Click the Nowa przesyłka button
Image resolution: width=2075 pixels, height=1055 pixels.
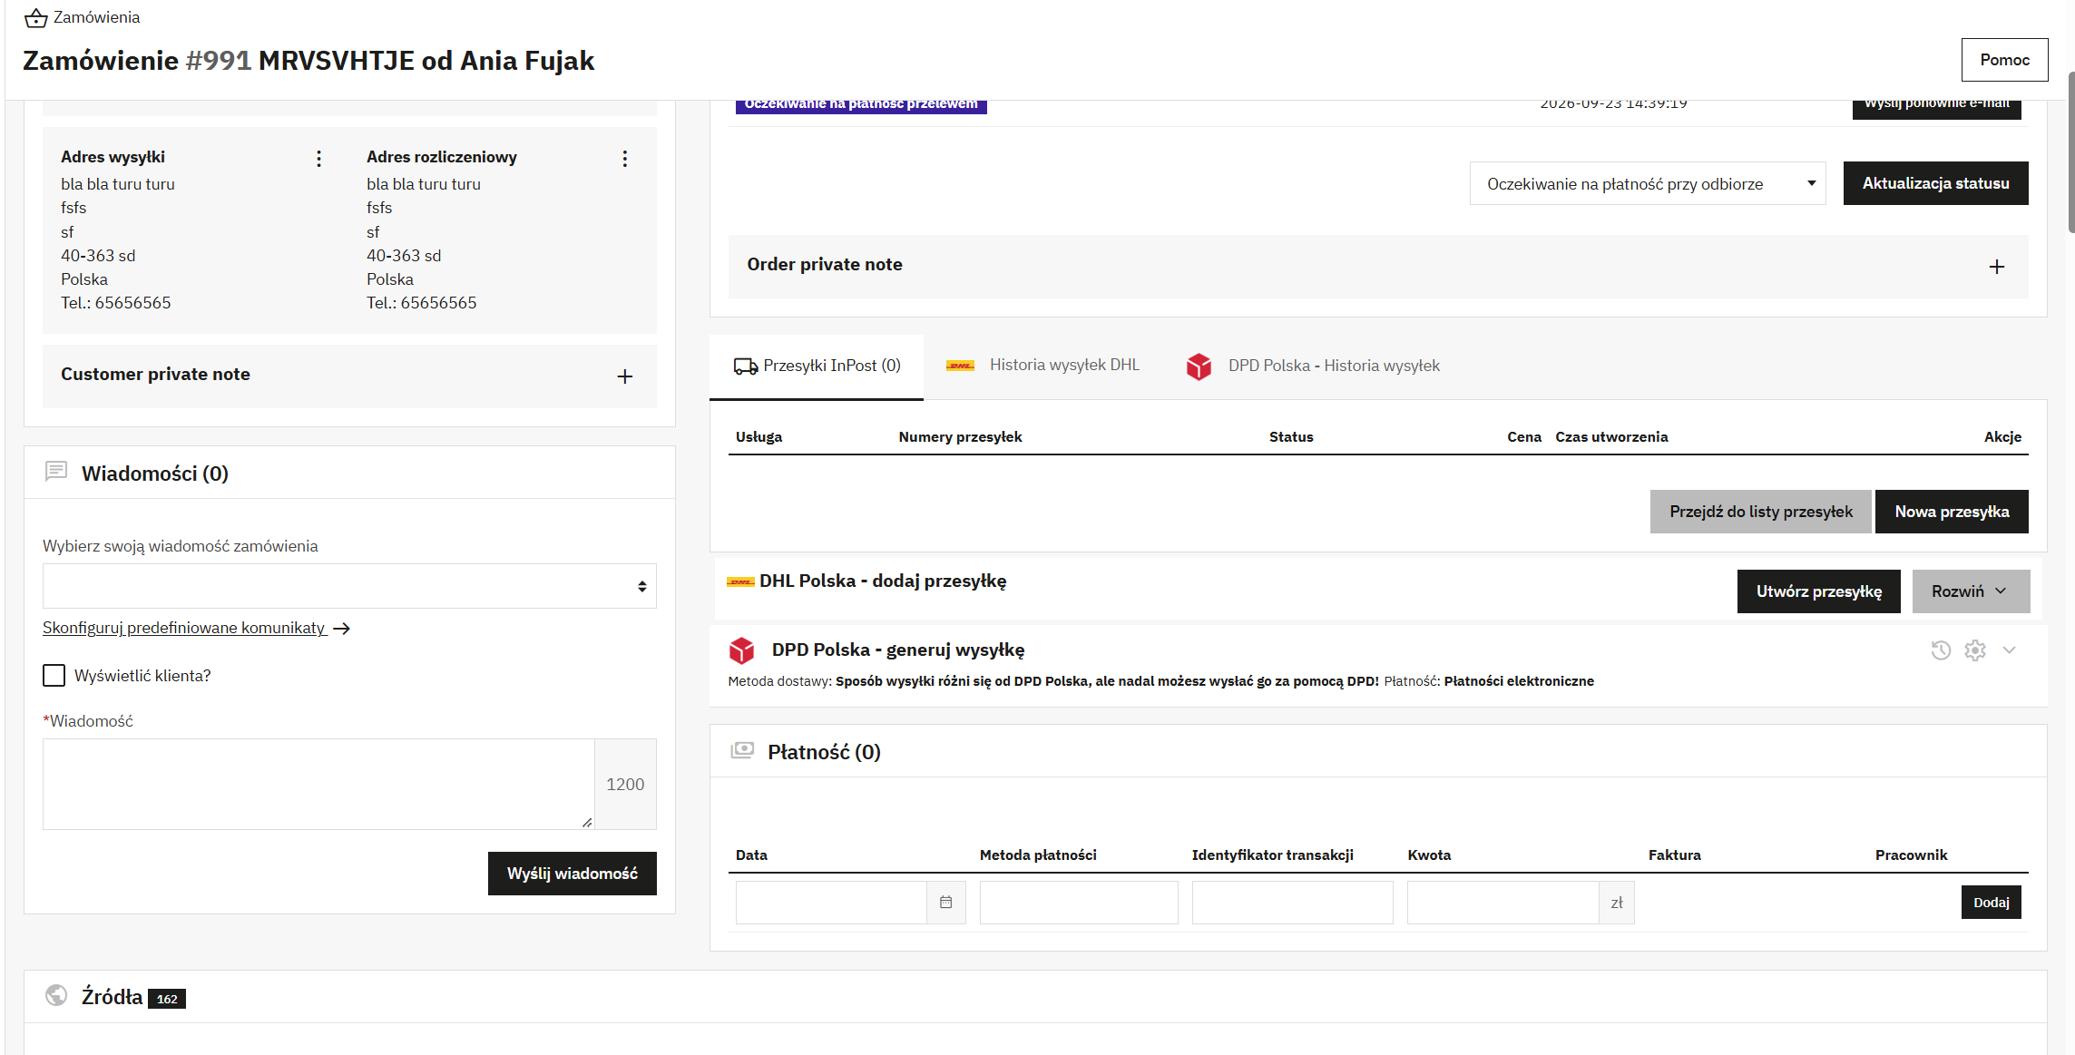[1952, 512]
